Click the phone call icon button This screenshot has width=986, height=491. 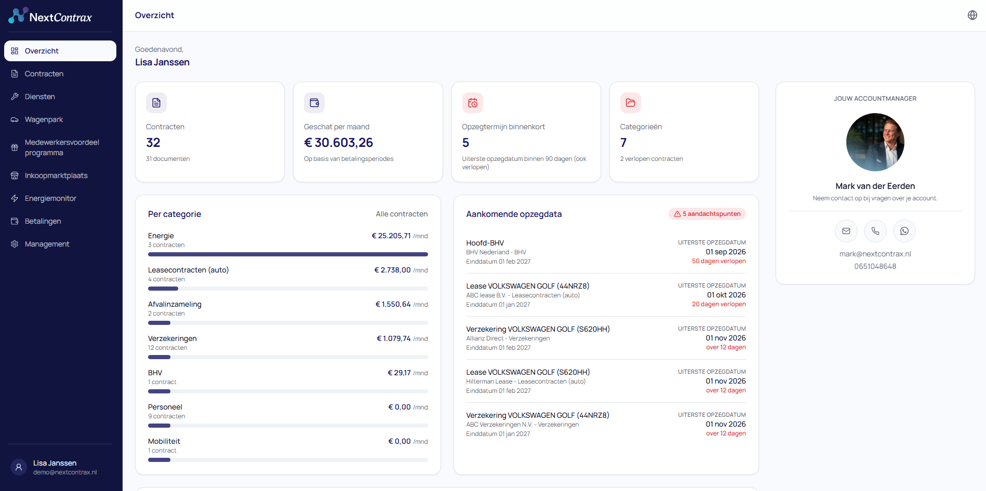point(875,231)
